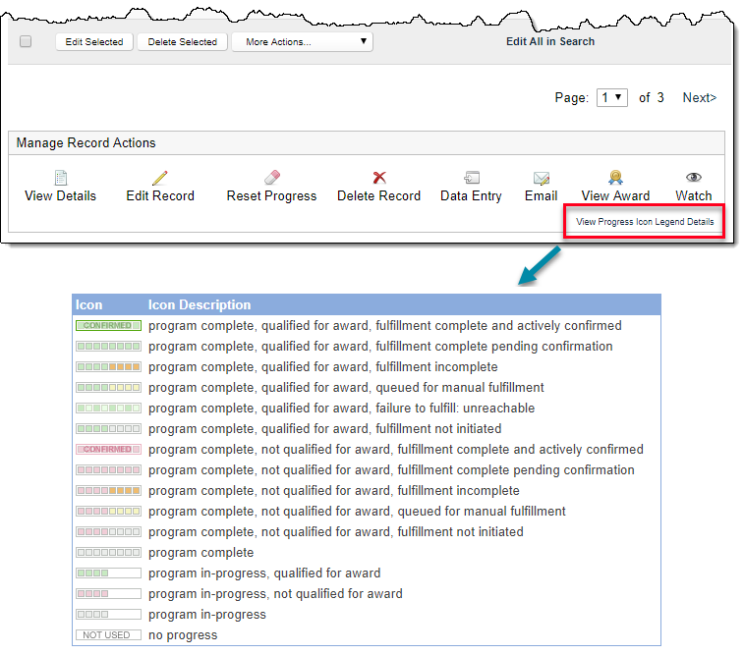Go to the Next page link
The width and height of the screenshot is (744, 655).
(700, 97)
